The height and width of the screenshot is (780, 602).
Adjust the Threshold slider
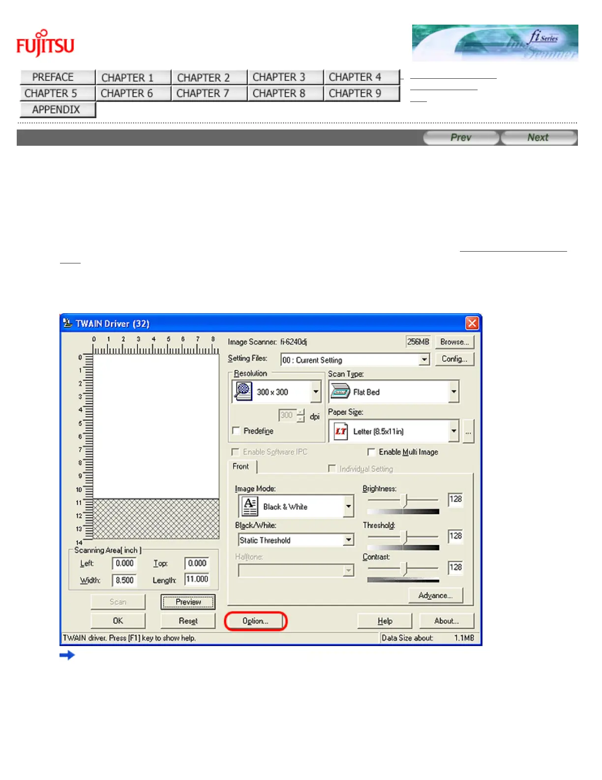(x=405, y=537)
